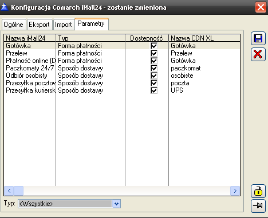Image resolution: width=268 pixels, height=218 pixels.
Task: Uncheck Dostępność for the Gotówka row
Action: tap(154, 46)
